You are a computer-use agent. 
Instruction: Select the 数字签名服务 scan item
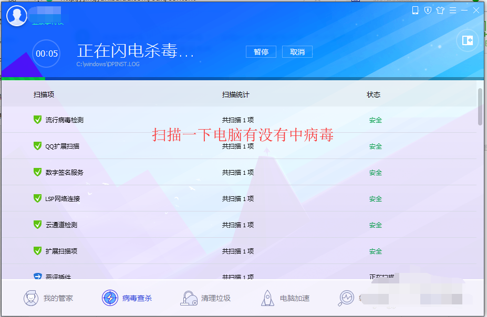click(x=64, y=173)
